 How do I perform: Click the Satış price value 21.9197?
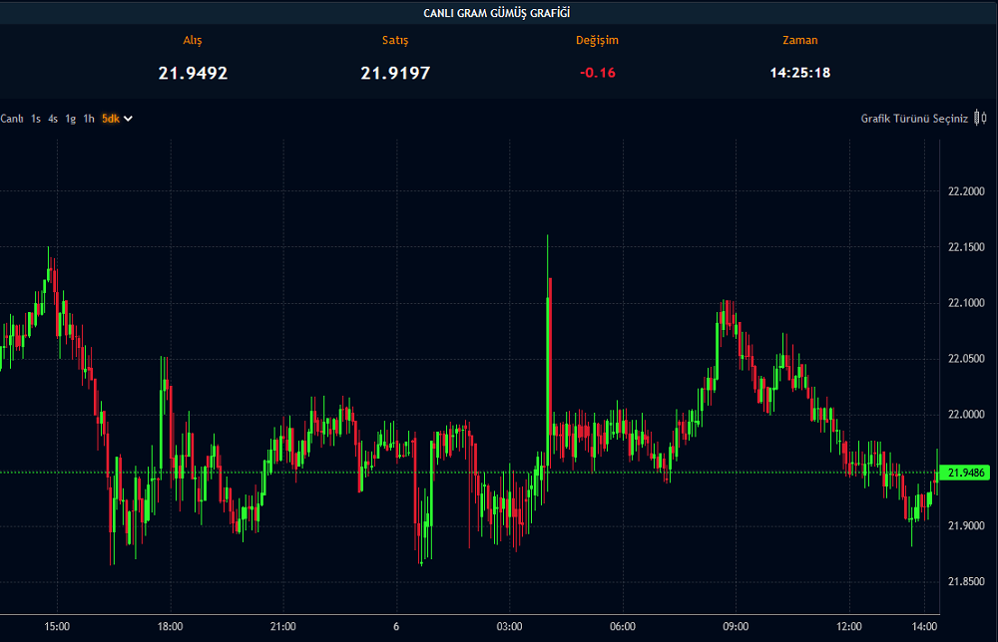(395, 73)
